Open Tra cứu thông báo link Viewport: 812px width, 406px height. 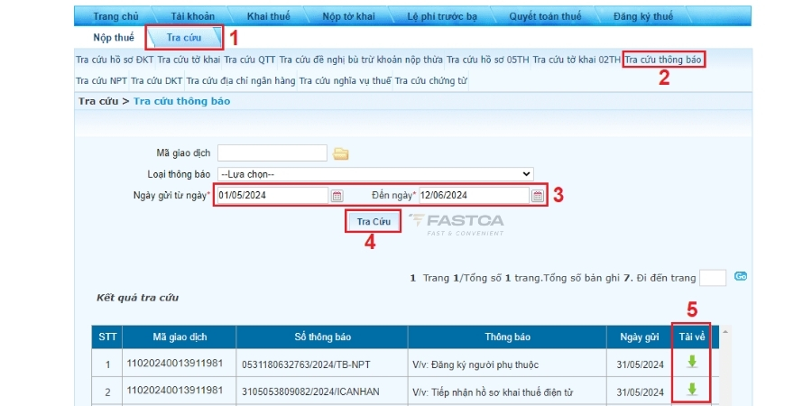(x=663, y=60)
